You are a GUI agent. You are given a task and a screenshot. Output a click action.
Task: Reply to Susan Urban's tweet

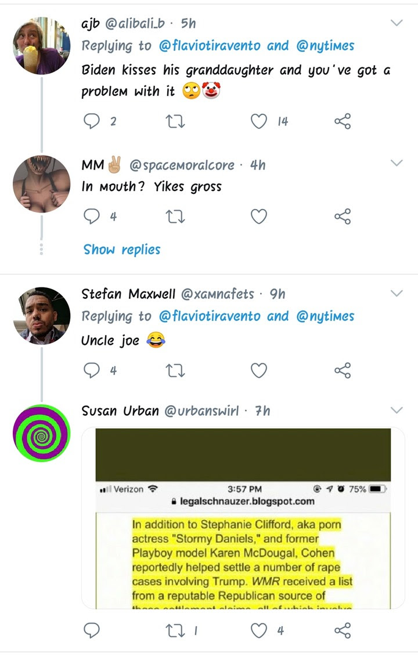(x=92, y=630)
